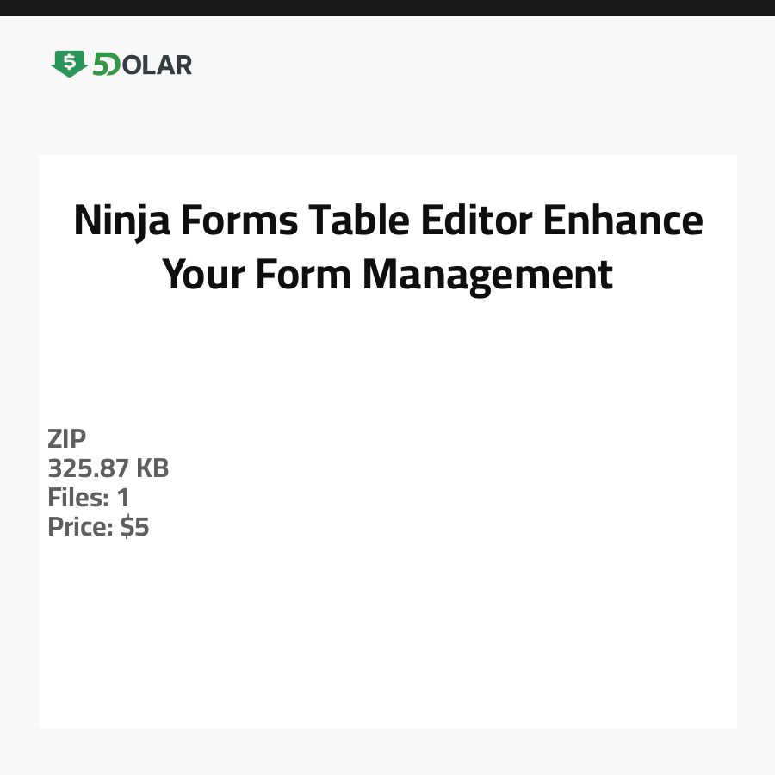Screen dimensions: 775x775
Task: Click the KB unit after the file size
Action: [152, 468]
